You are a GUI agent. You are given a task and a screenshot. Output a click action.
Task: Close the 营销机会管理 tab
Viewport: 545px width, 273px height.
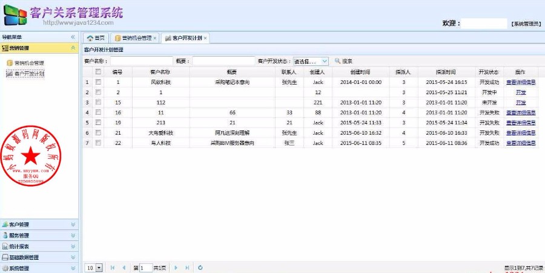point(154,38)
